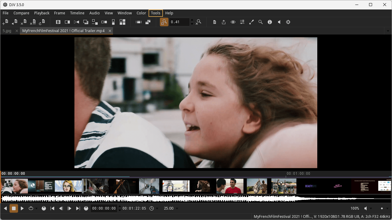Open the loop mode dropdown arrow
This screenshot has width=392, height=220.
(x=36, y=209)
